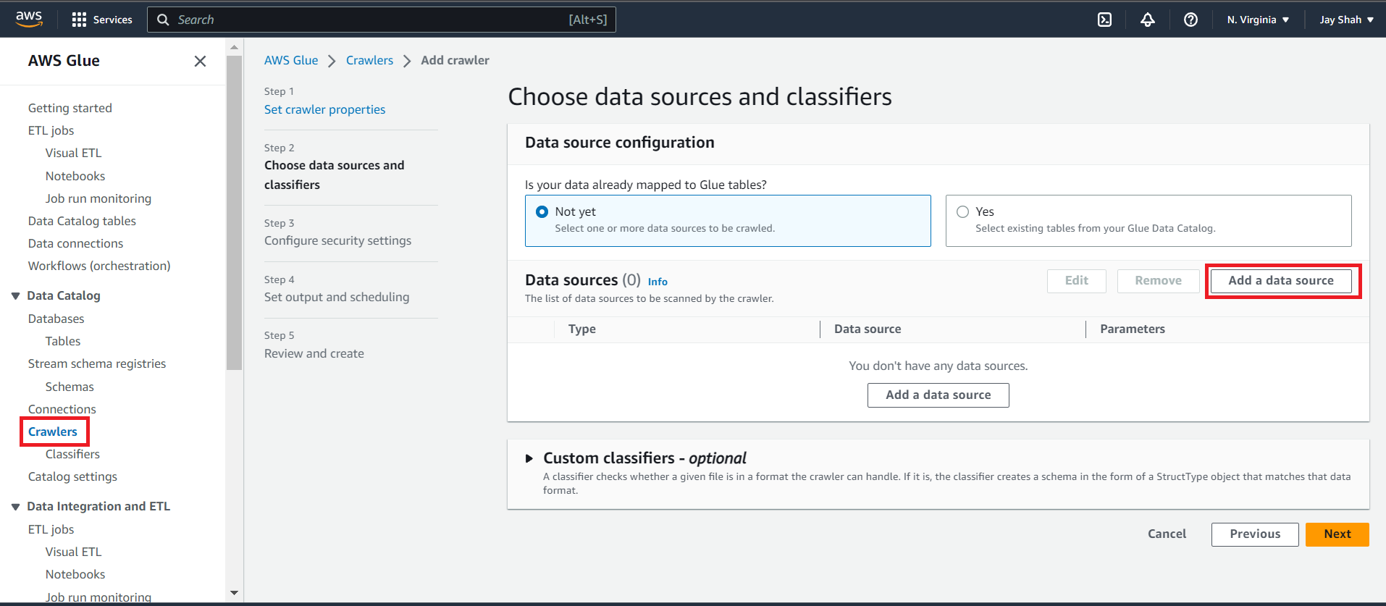Open Connections sidebar item
The width and height of the screenshot is (1386, 606).
pyautogui.click(x=62, y=409)
